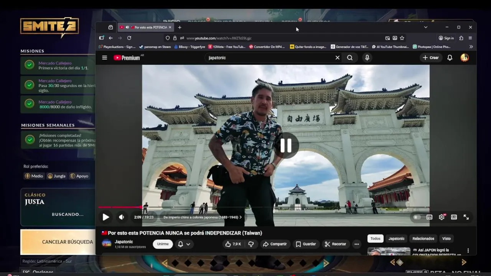Open video settings gear
The image size is (491, 276).
click(442, 217)
